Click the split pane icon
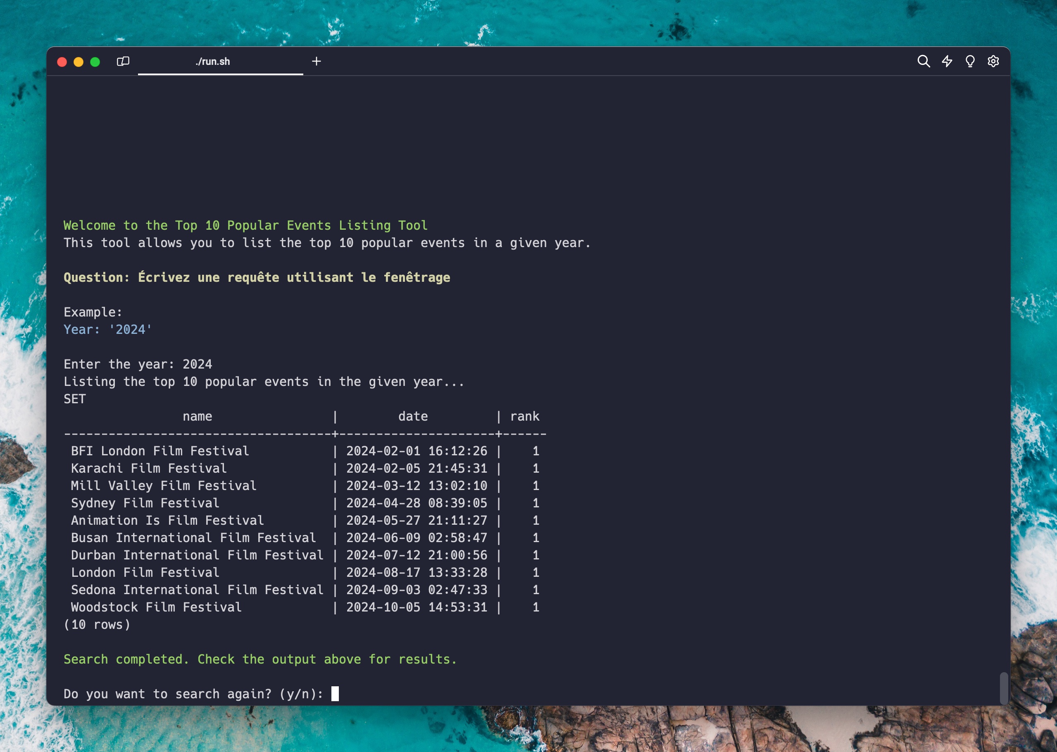The height and width of the screenshot is (752, 1057). point(123,62)
